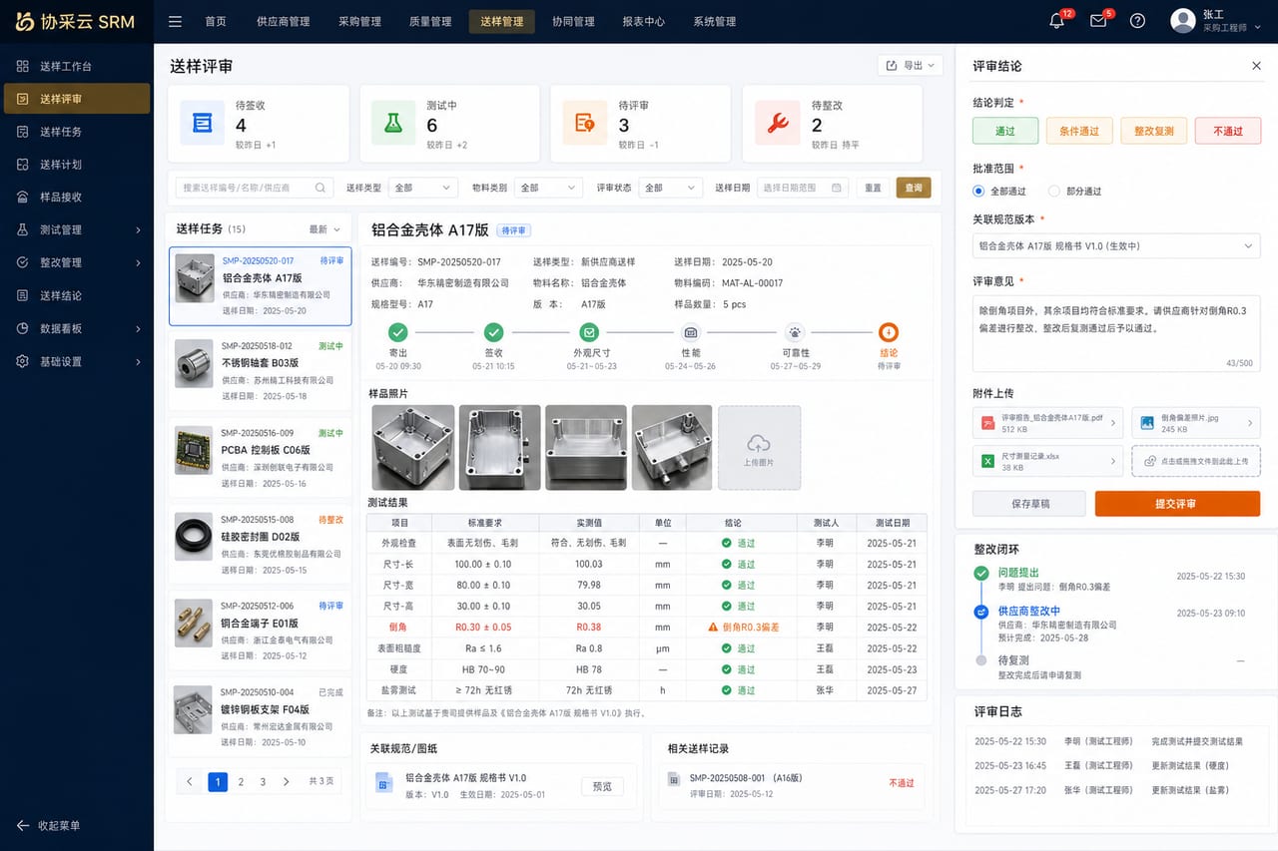Screen dimensions: 1278x851
Task: Click the 测试中 flask icon
Action: 393,122
